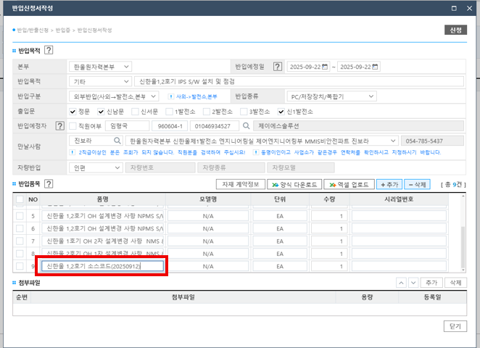Tick the 직원여부 checkbox
480x348 pixels.
pos(73,126)
